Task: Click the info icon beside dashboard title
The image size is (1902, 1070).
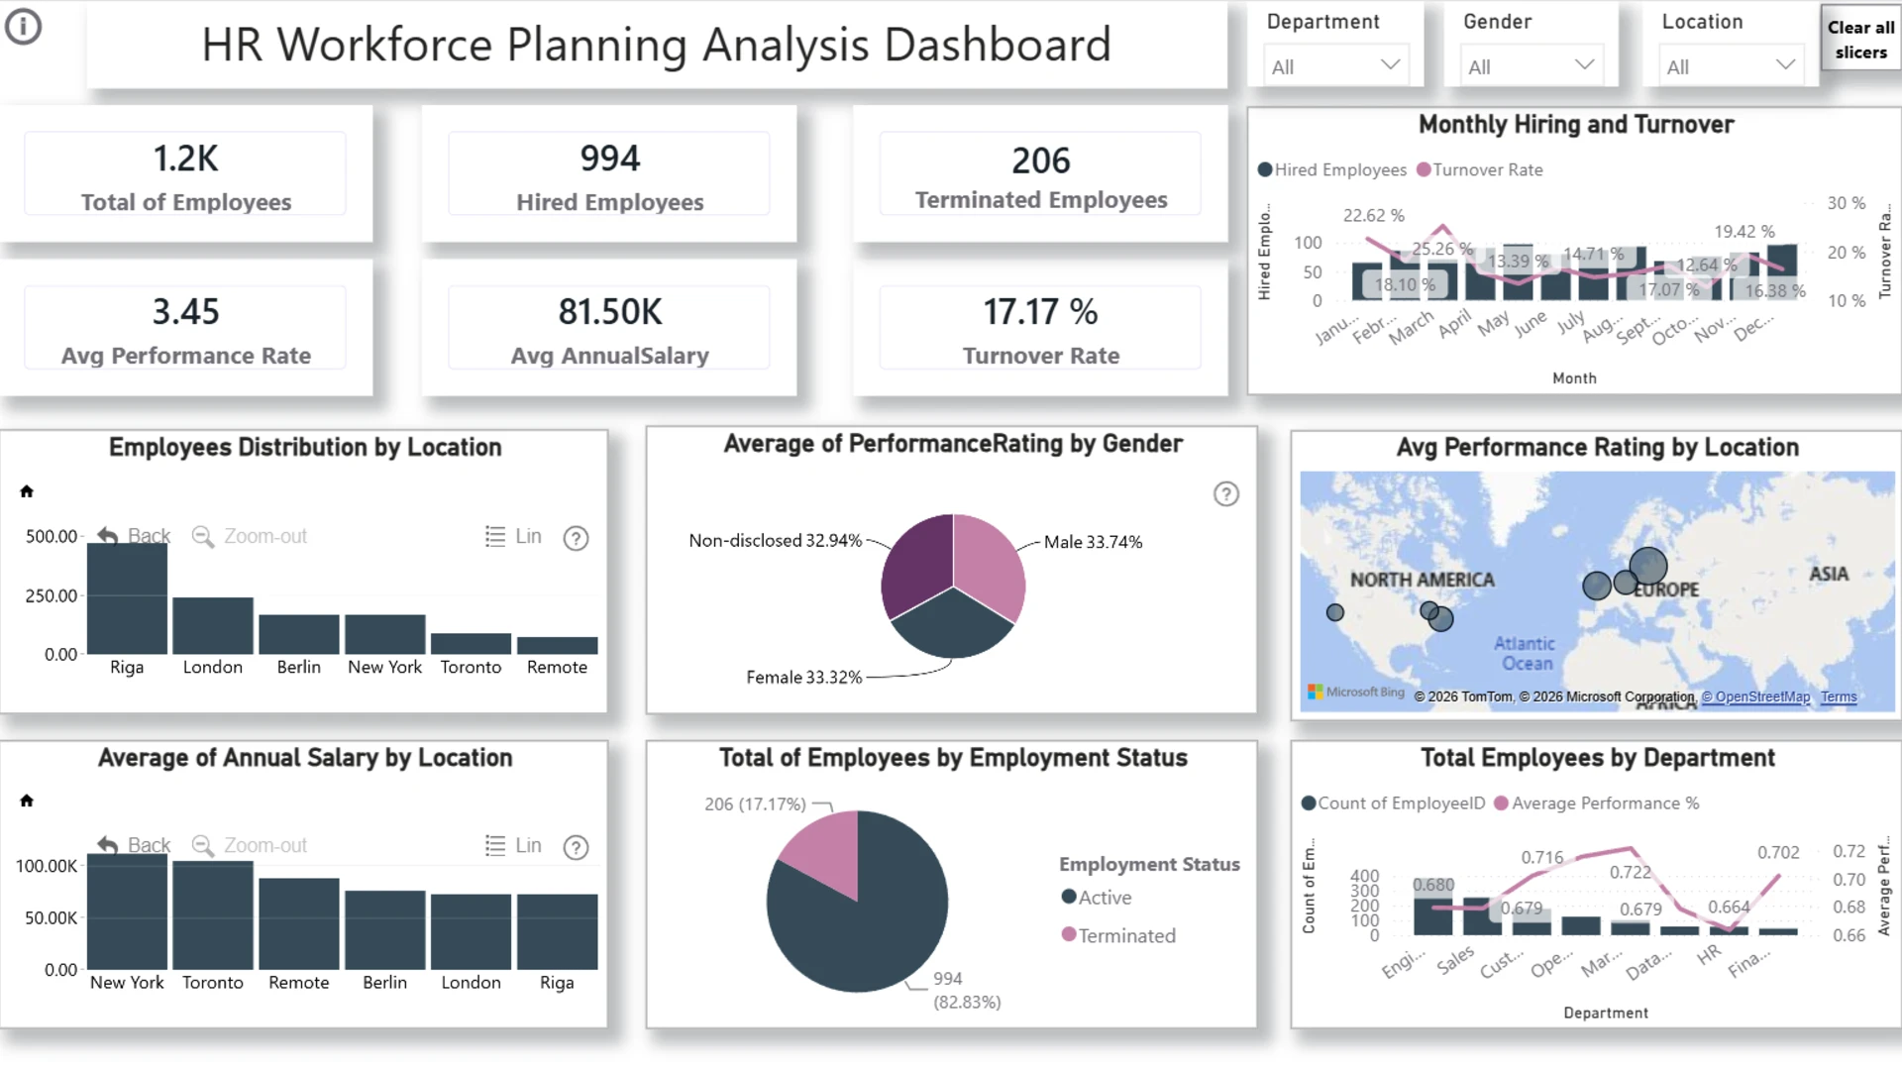Action: click(24, 27)
